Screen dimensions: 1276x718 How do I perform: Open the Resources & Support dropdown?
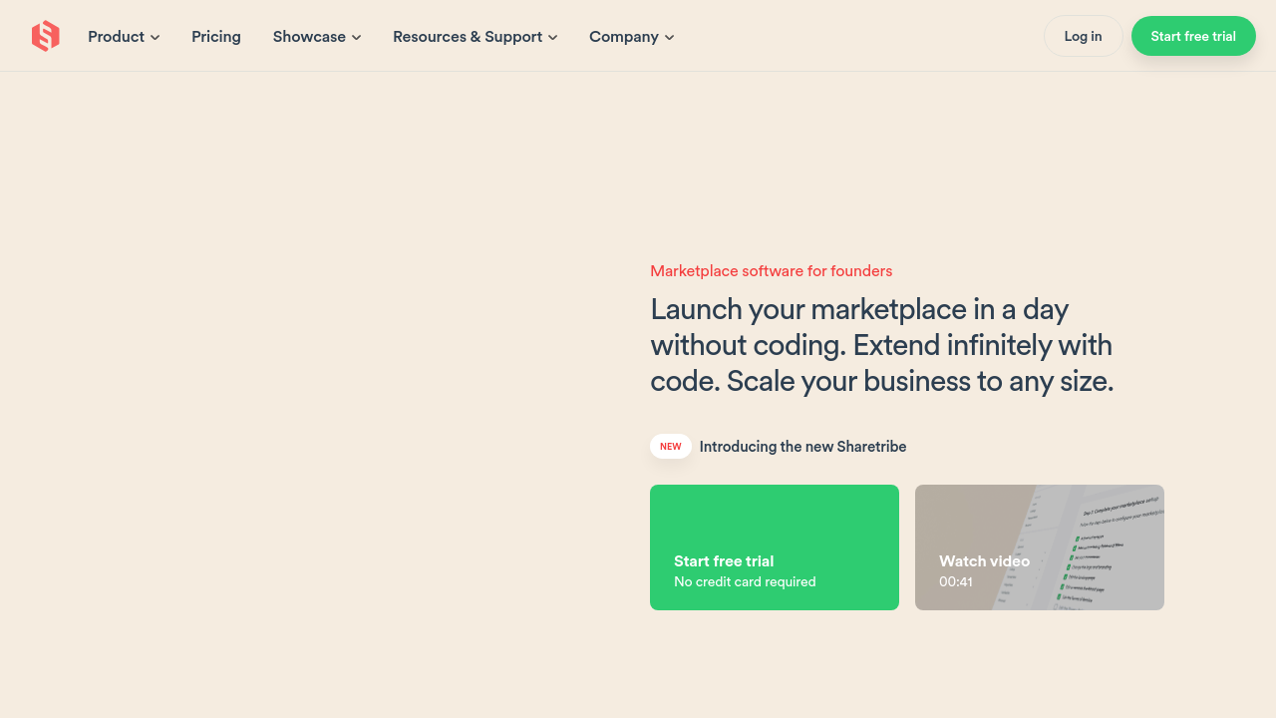pos(468,37)
